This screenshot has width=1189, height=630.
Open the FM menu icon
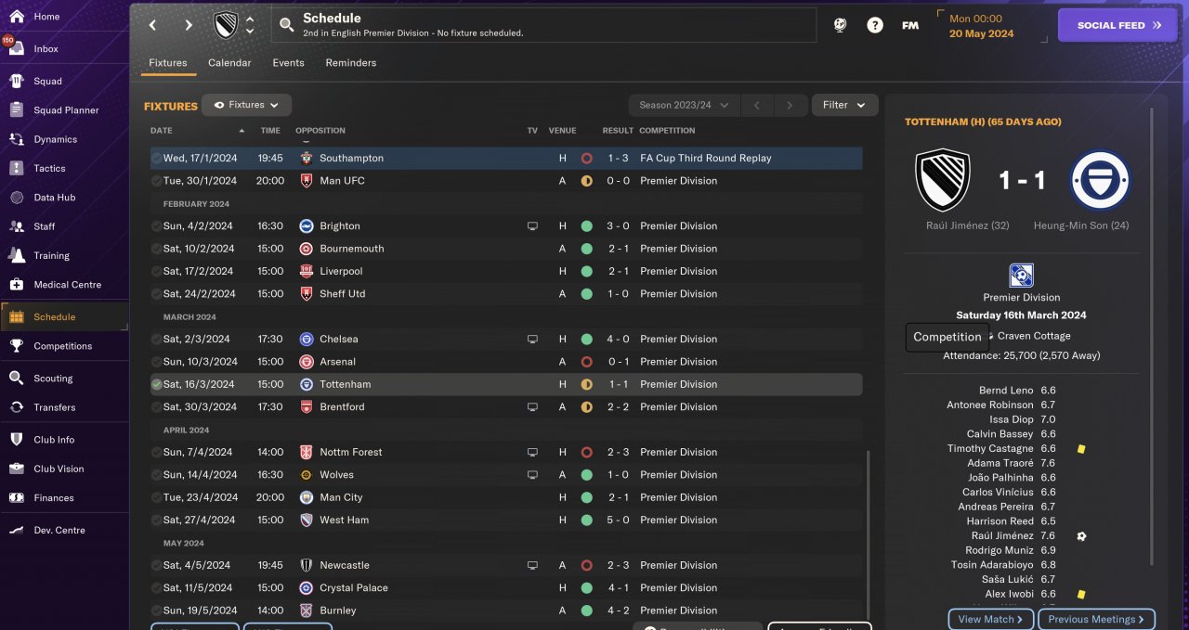click(910, 25)
